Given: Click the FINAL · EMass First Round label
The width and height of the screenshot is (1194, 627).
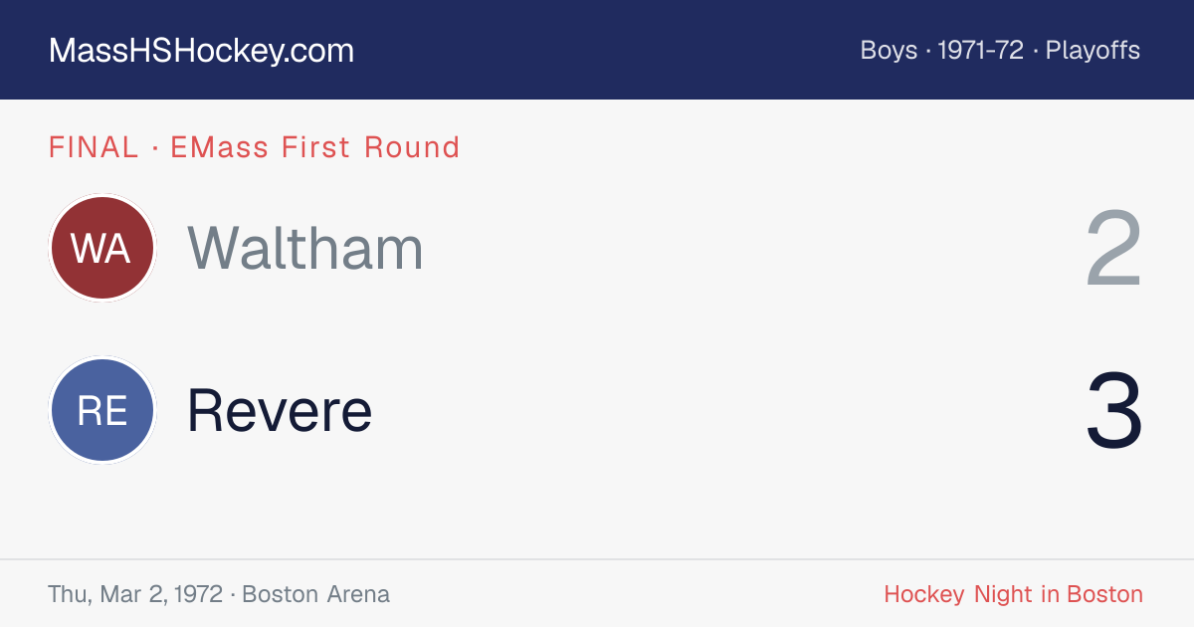Looking at the screenshot, I should [x=254, y=147].
